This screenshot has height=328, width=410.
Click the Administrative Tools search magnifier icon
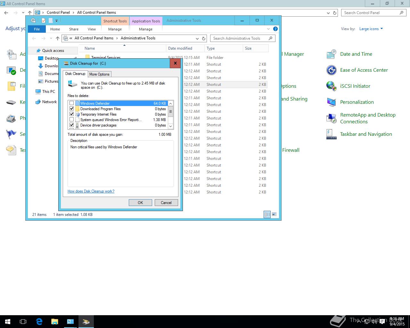271,38
